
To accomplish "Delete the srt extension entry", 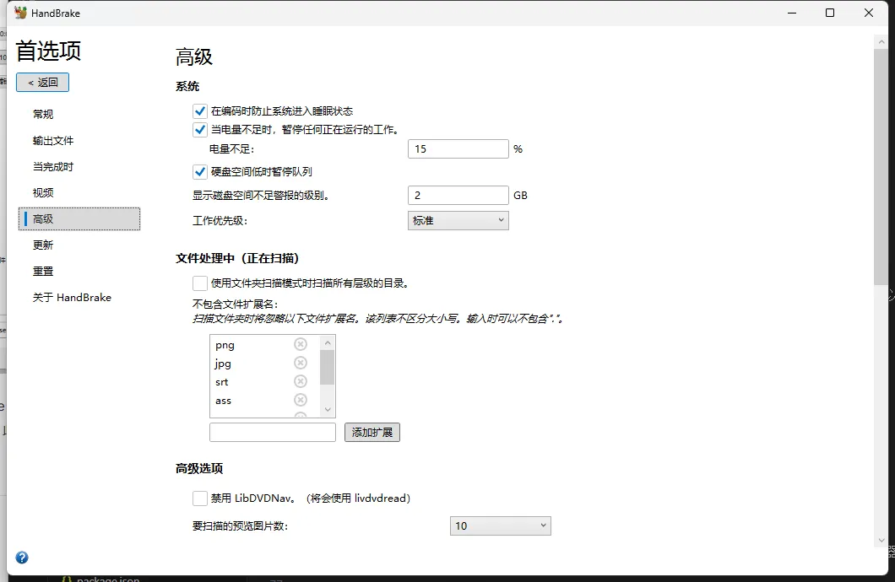I will tap(301, 381).
